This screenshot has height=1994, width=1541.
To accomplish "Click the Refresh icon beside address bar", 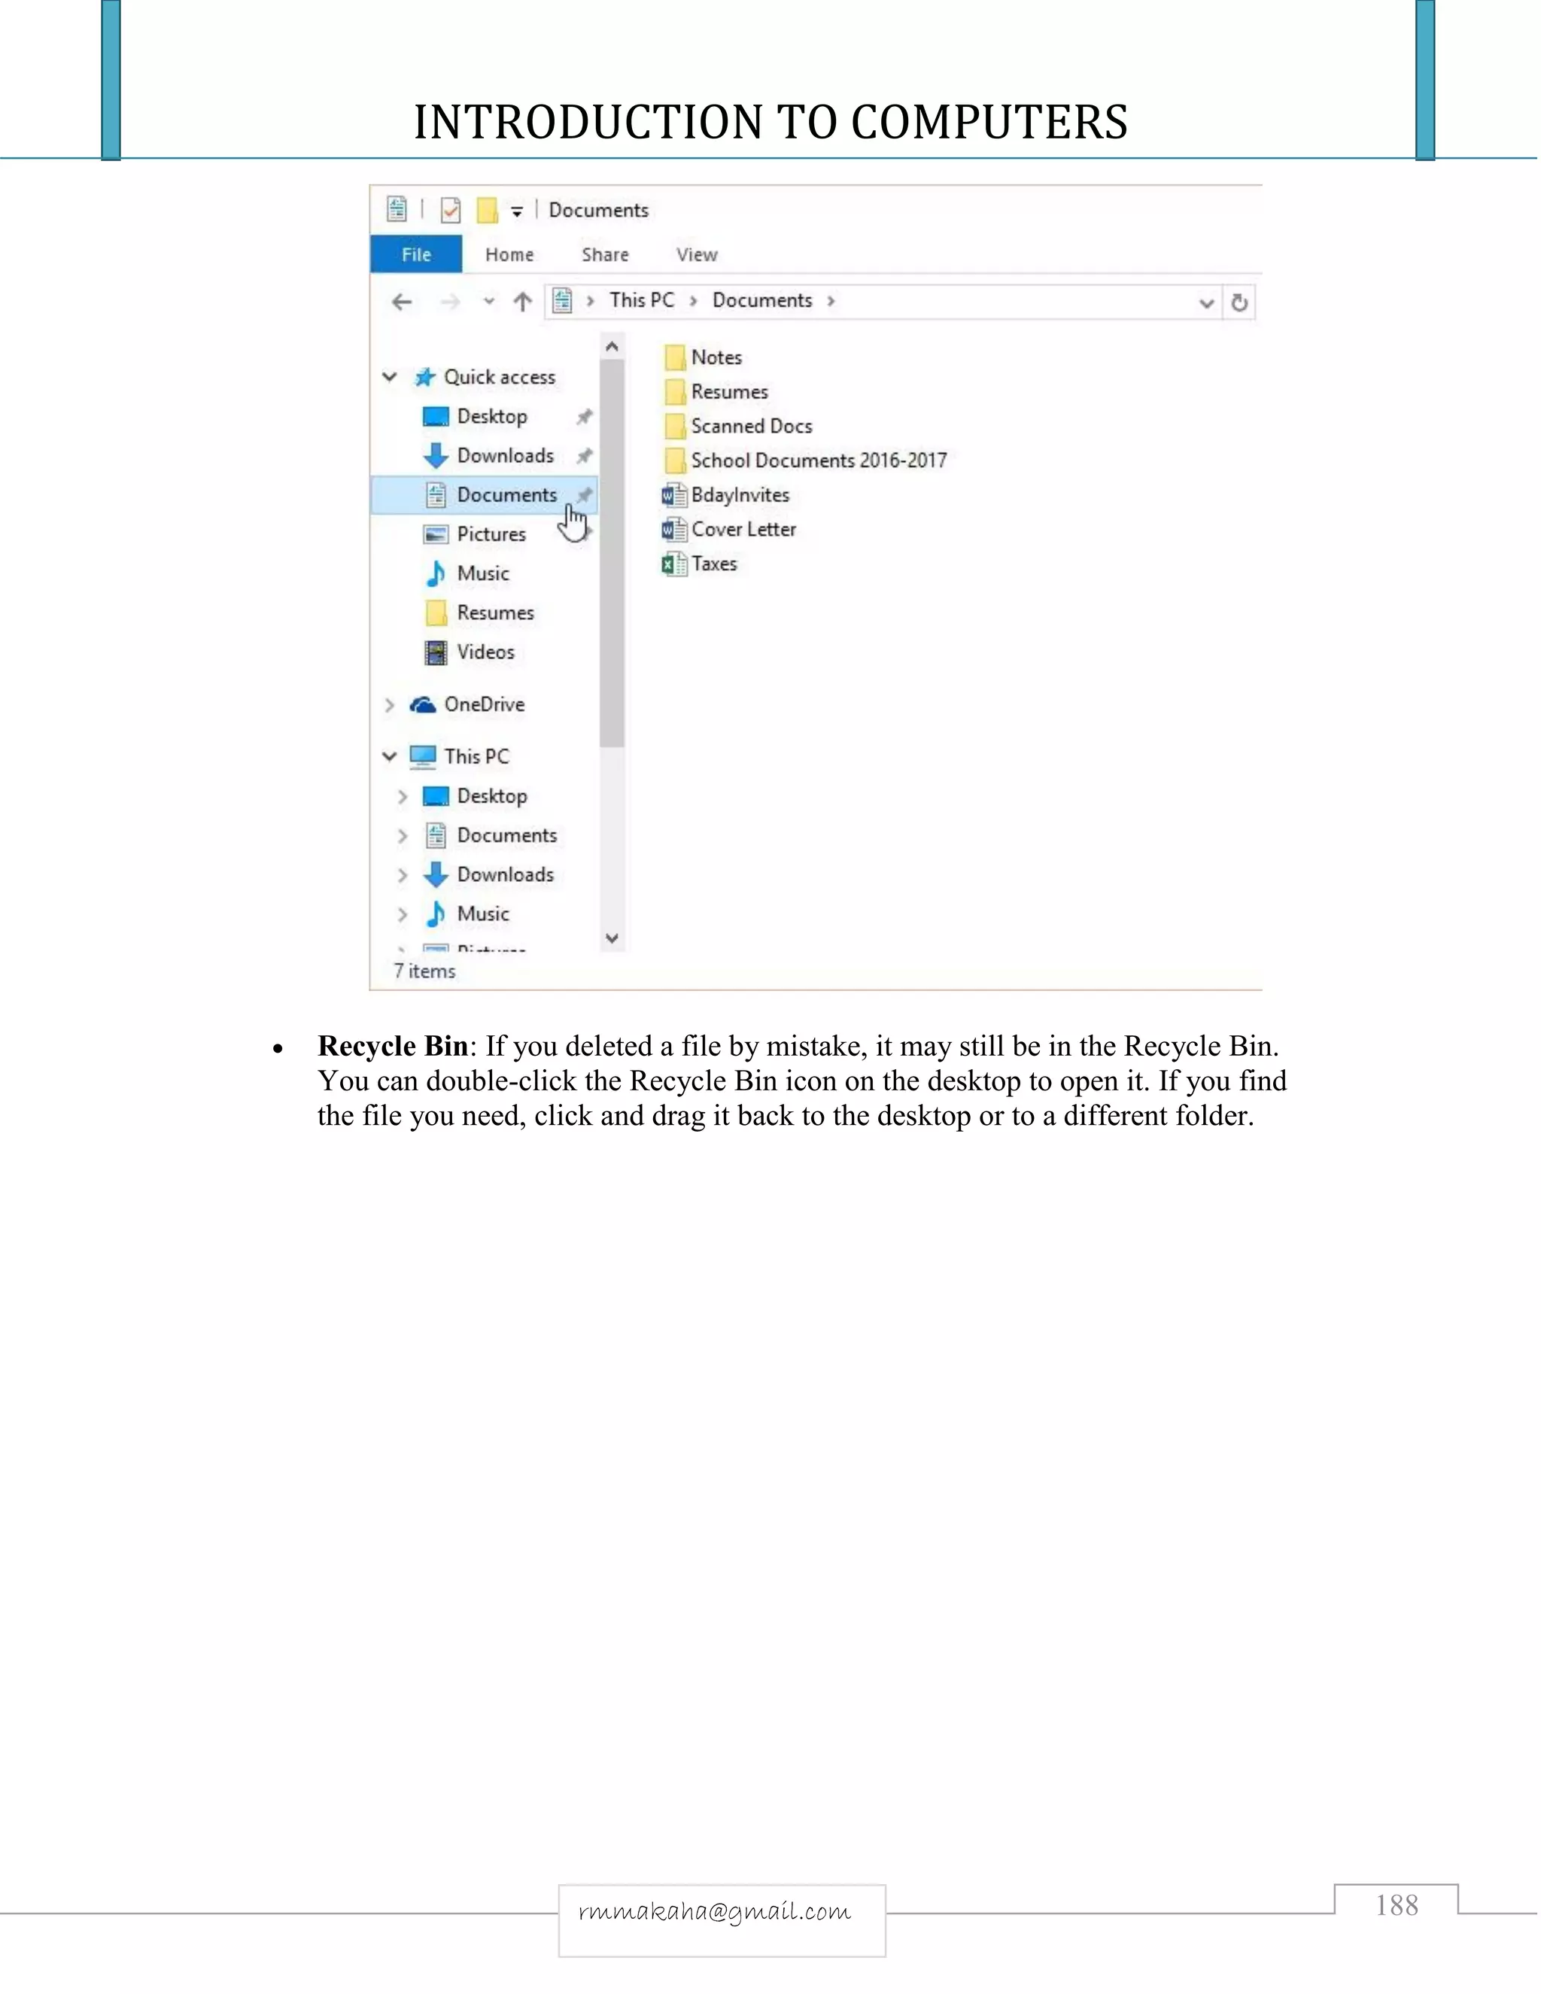I will point(1239,303).
